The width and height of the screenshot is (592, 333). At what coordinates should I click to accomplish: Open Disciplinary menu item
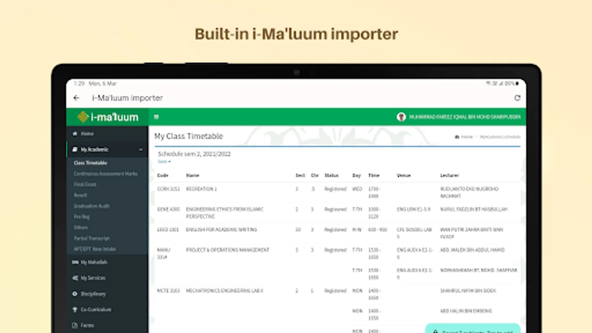click(93, 294)
